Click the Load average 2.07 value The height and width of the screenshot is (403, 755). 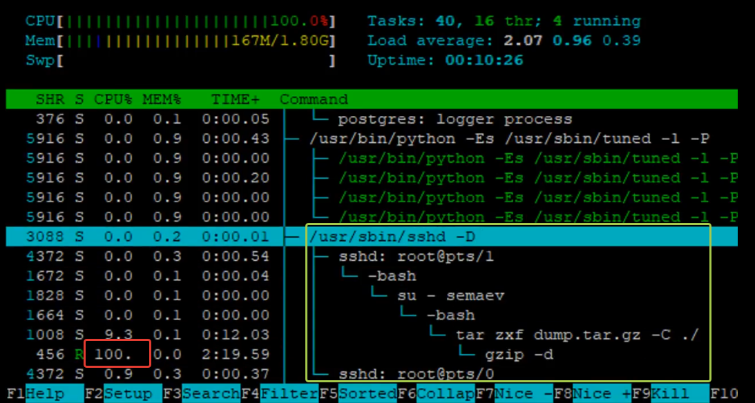pos(524,41)
